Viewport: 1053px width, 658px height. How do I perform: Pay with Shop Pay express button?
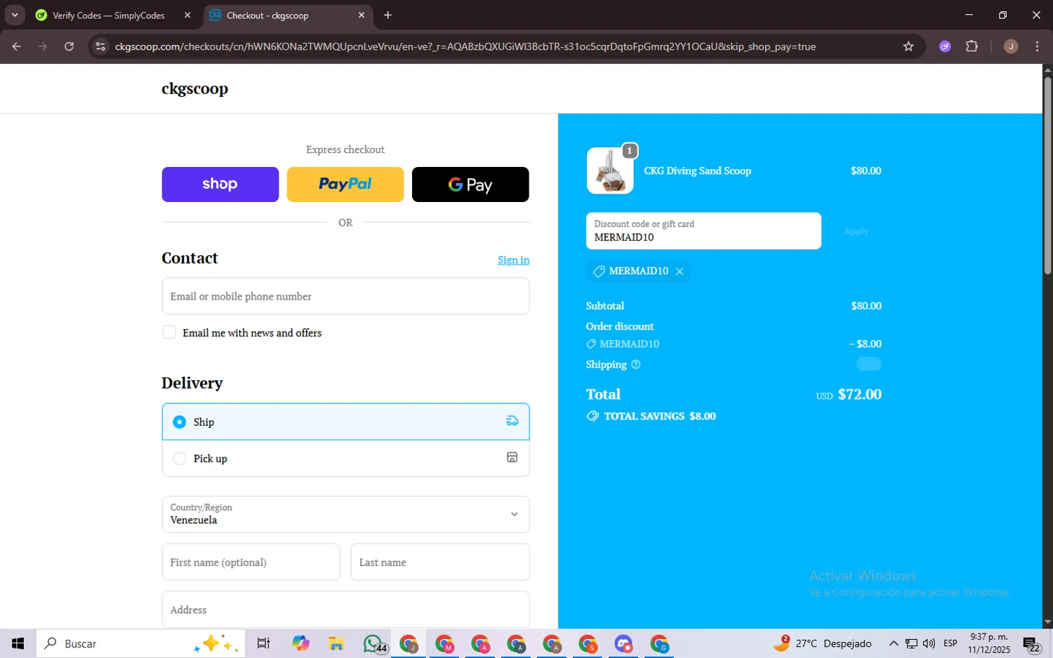click(x=220, y=184)
